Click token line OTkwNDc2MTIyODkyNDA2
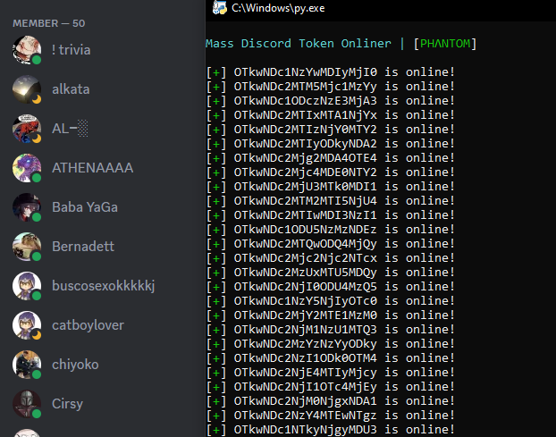The image size is (556, 437). 331,144
